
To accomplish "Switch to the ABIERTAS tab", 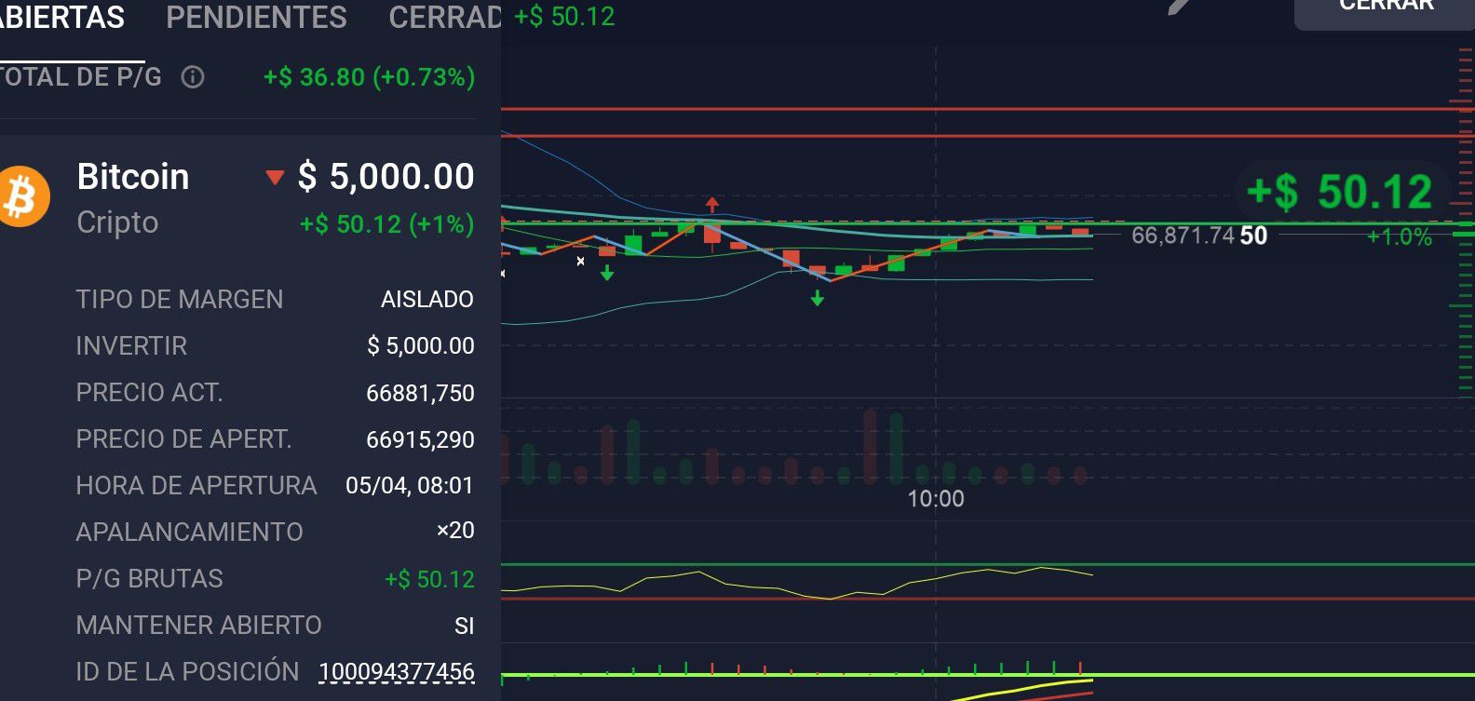I will coord(61,17).
